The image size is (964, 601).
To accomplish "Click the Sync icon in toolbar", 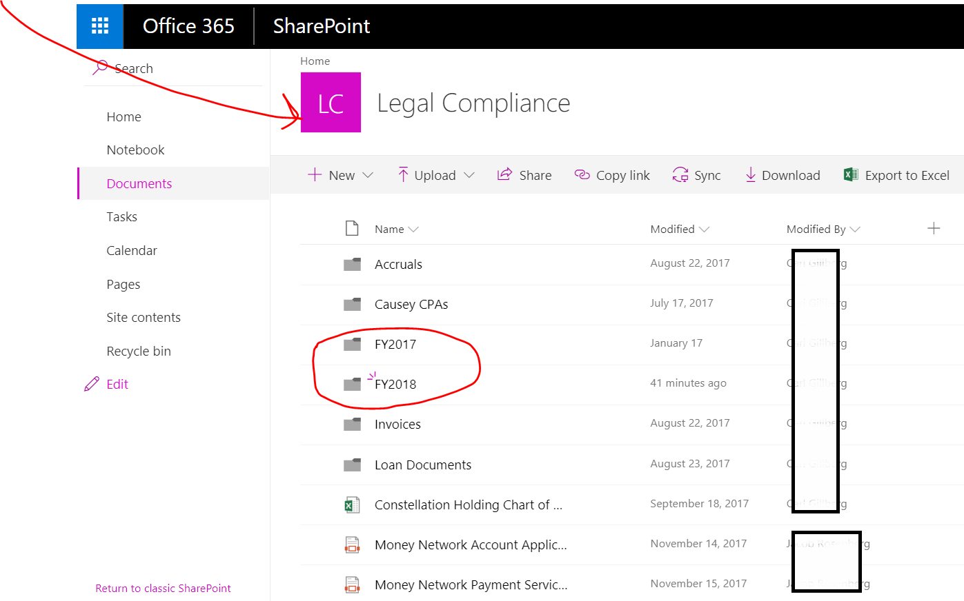I will pyautogui.click(x=680, y=175).
